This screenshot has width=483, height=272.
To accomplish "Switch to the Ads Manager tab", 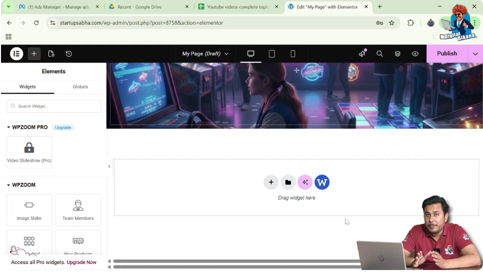I will point(58,7).
